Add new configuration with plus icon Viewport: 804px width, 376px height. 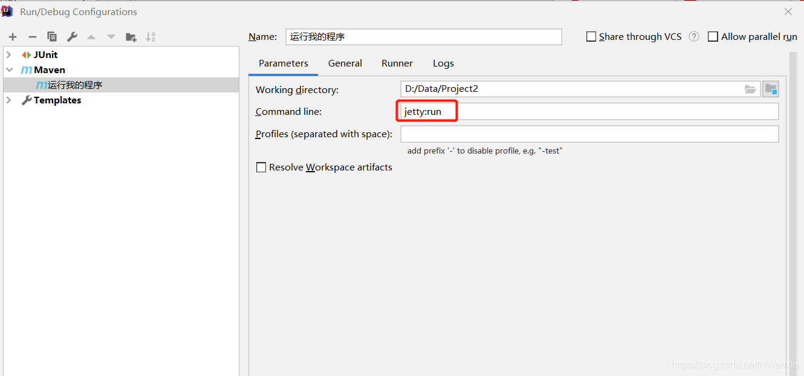coord(13,37)
